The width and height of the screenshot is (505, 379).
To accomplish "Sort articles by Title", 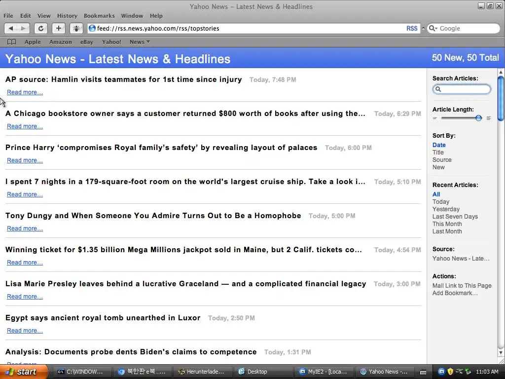I will pos(438,152).
